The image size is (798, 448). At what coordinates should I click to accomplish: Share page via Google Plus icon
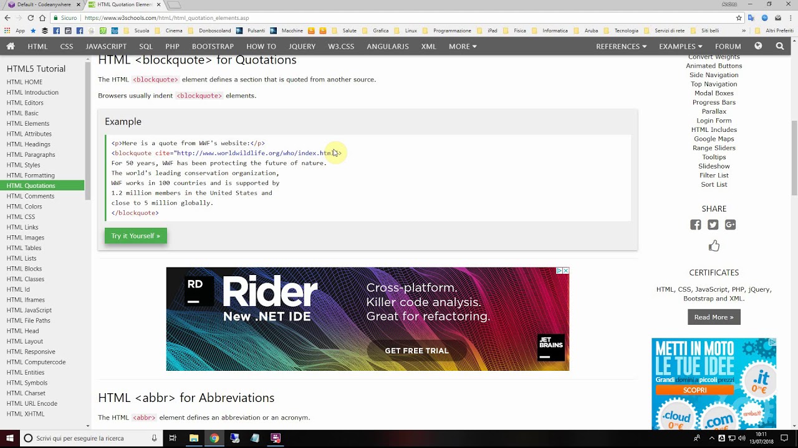731,225
